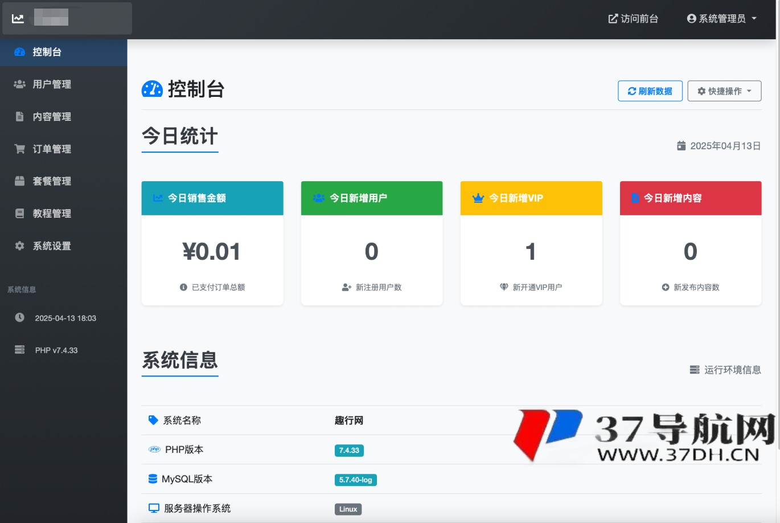The image size is (780, 523).
Task: Expand the 系统管理员 account menu
Action: pos(721,18)
